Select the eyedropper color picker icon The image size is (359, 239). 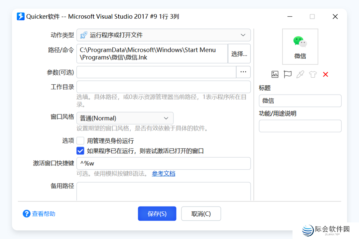[300, 74]
